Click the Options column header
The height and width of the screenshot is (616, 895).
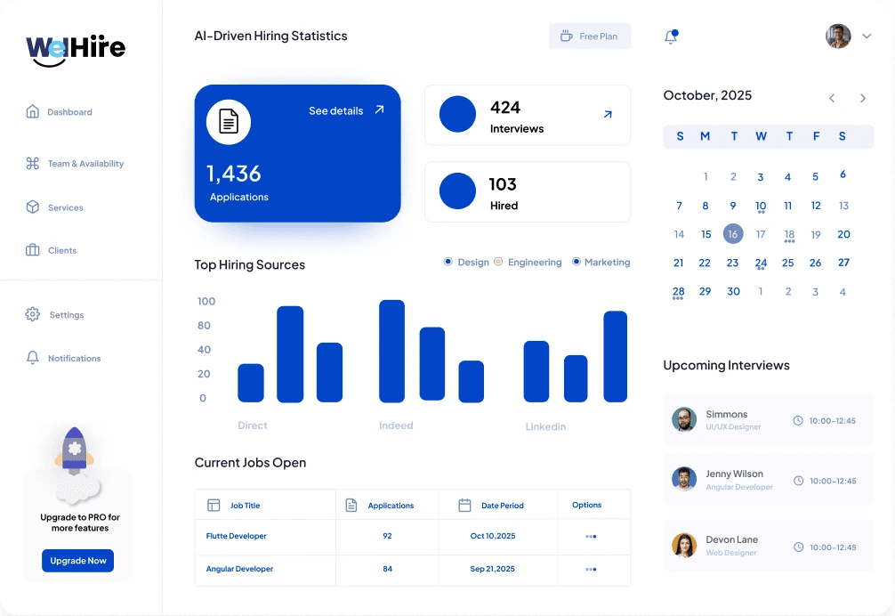587,505
